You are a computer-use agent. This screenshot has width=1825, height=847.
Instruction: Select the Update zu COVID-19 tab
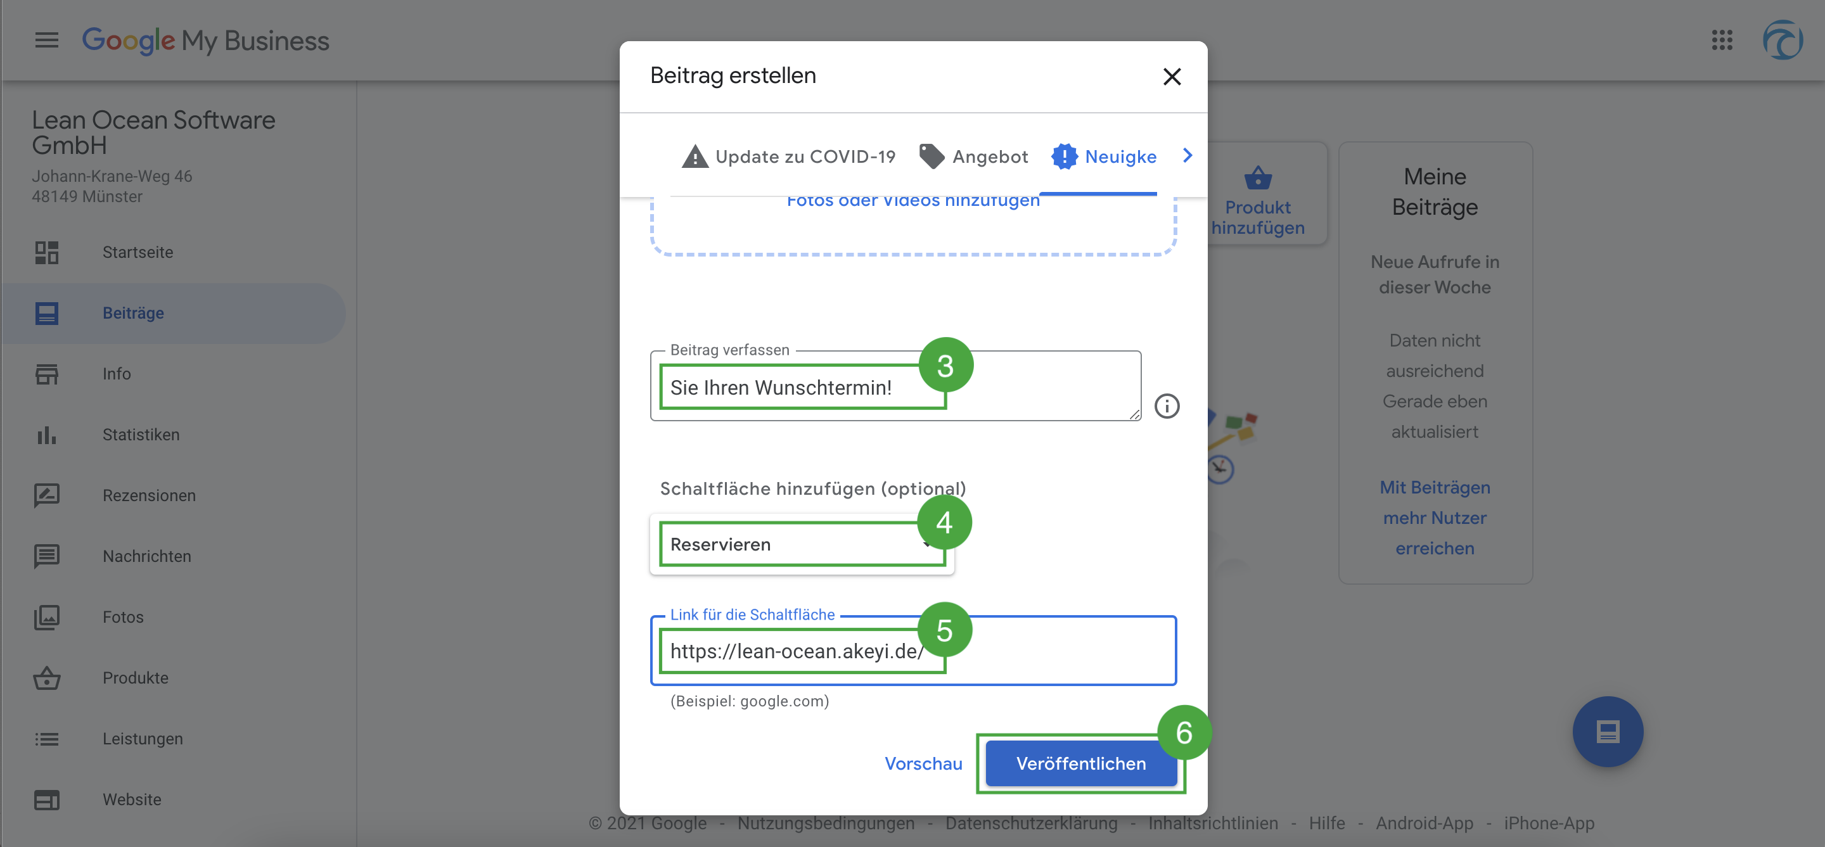[x=788, y=156]
